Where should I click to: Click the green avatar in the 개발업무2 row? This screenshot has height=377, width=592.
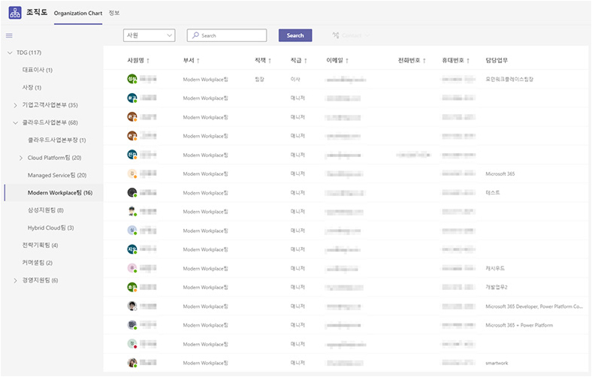(131, 287)
